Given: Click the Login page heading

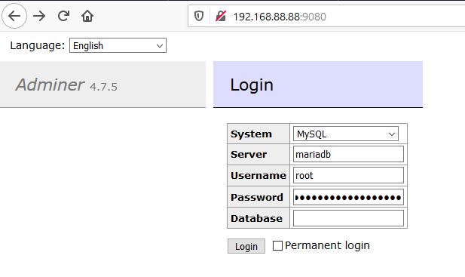Looking at the screenshot, I should tap(252, 85).
